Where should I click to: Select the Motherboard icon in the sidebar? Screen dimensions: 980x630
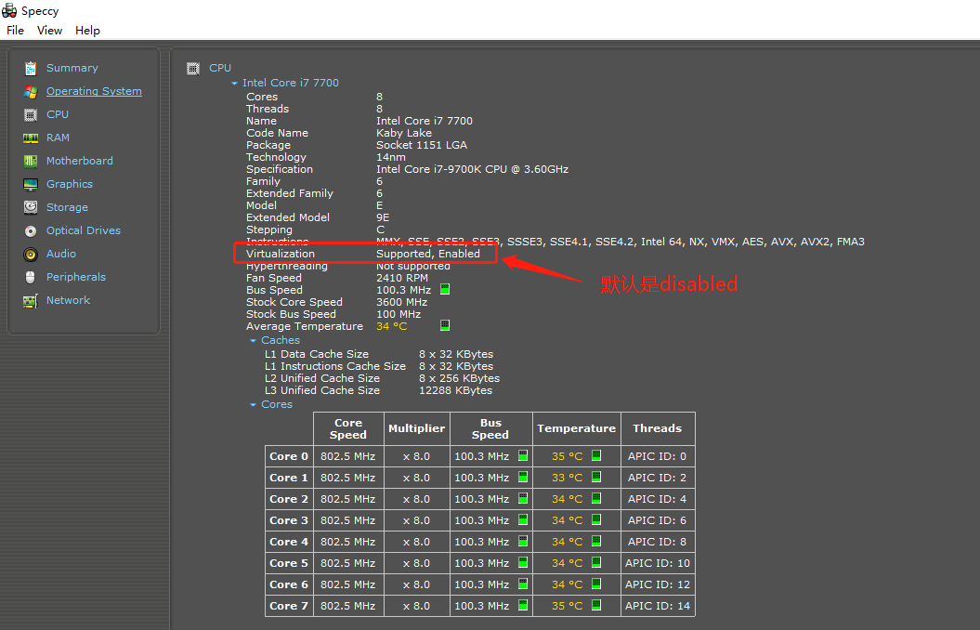pos(30,160)
